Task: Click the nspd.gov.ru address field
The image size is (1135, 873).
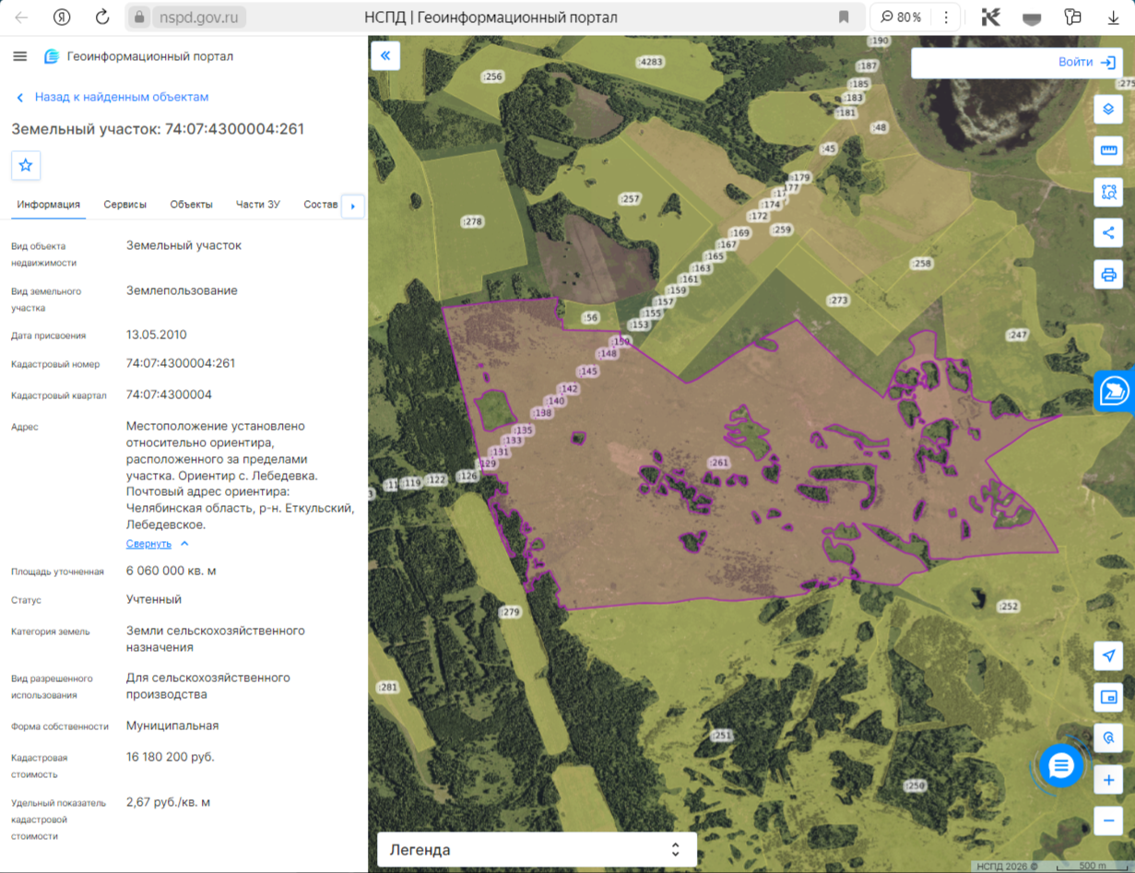Action: pyautogui.click(x=201, y=18)
